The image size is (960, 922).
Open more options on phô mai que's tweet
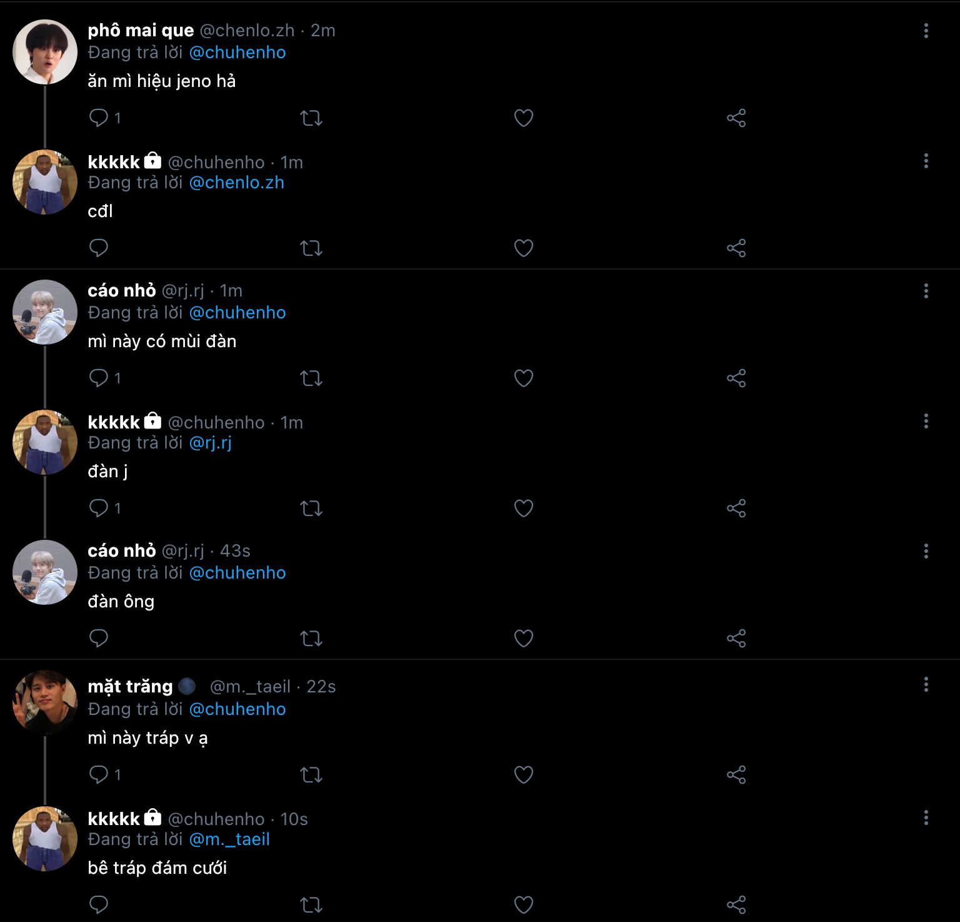click(x=926, y=31)
